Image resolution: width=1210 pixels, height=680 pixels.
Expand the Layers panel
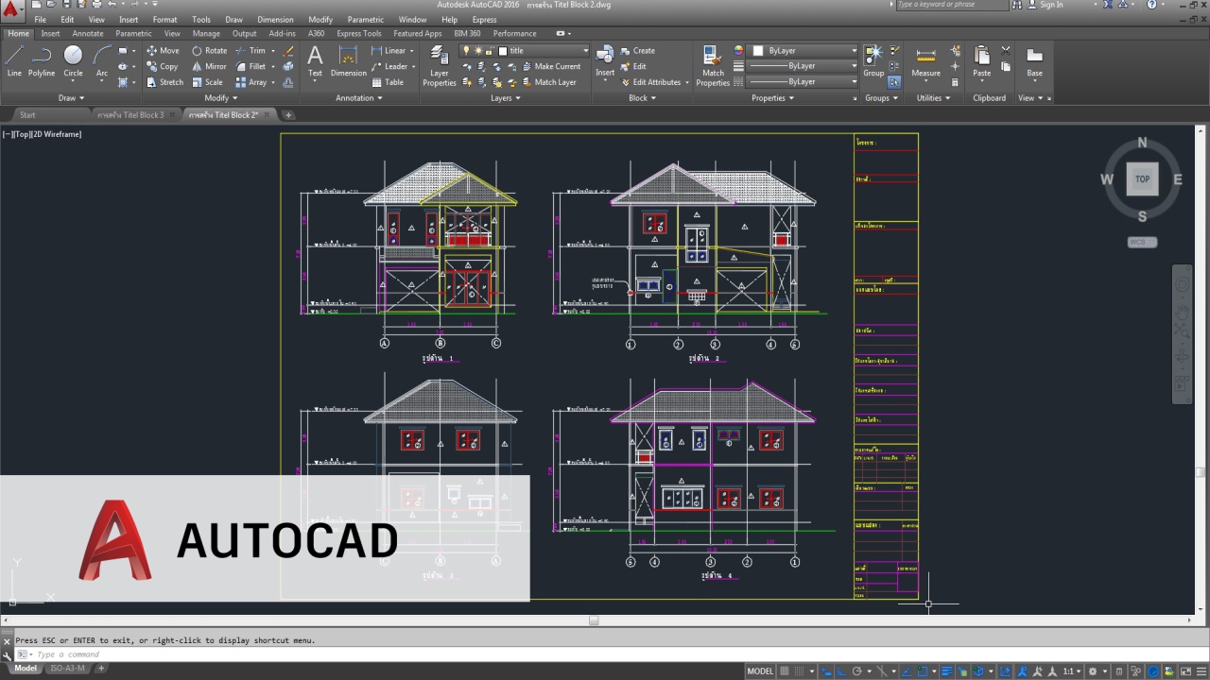(x=506, y=98)
